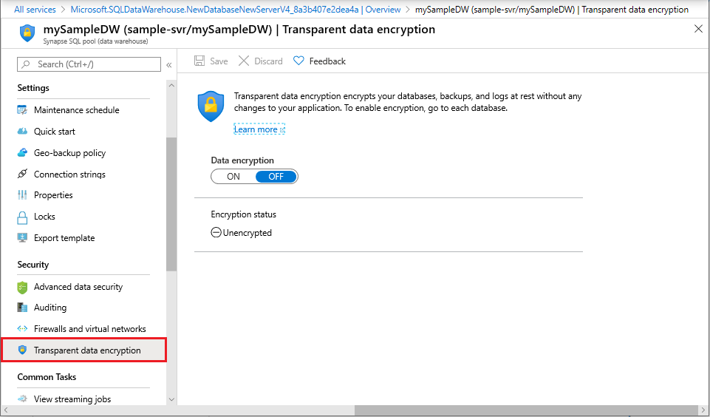Click the Common Tasks section heading
710x417 pixels.
coord(47,377)
